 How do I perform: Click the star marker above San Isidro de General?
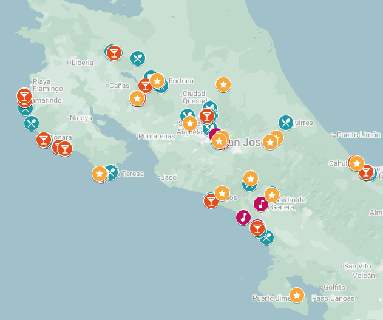(x=271, y=195)
